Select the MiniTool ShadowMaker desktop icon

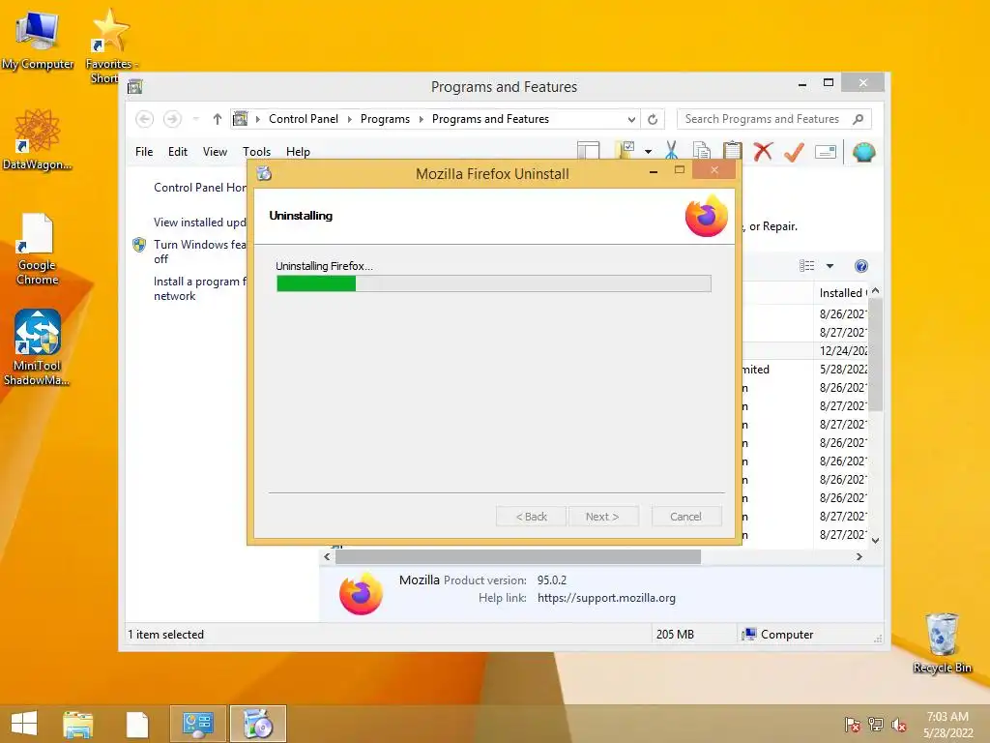(x=37, y=347)
